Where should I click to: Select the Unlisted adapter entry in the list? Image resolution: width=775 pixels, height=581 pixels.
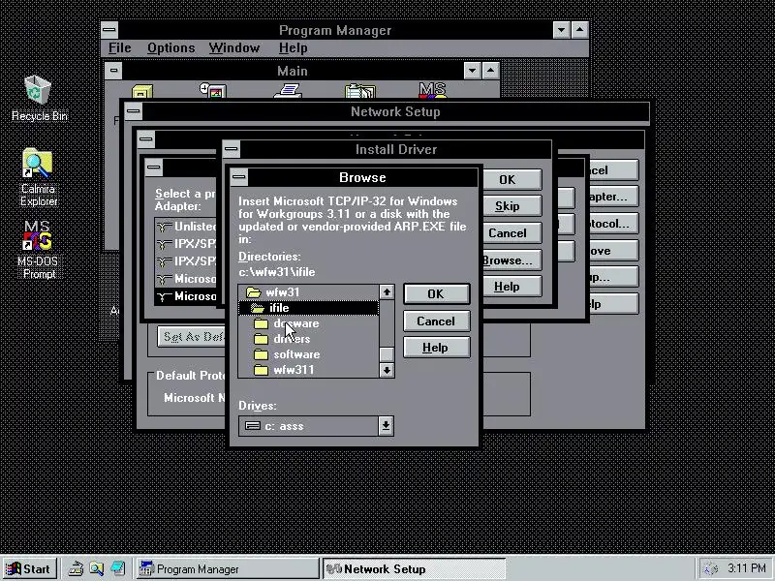[186, 227]
